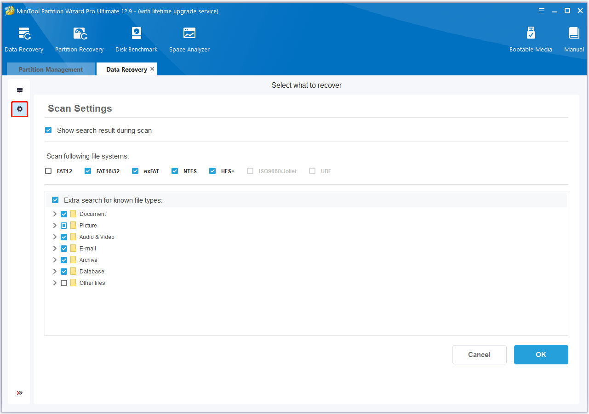The image size is (589, 414).
Task: Click the Cancel button
Action: [479, 355]
